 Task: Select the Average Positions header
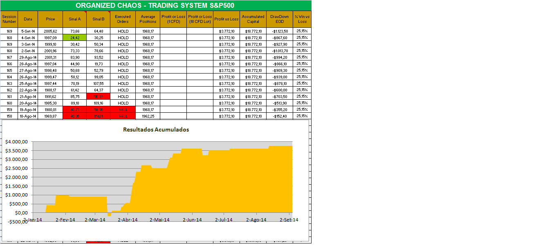[x=148, y=19]
